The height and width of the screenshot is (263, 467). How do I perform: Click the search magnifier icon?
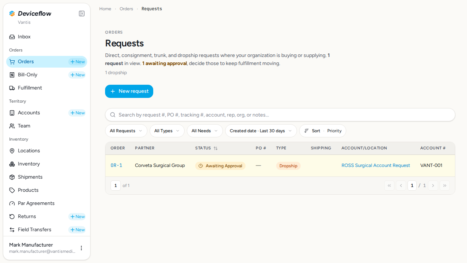pyautogui.click(x=113, y=115)
